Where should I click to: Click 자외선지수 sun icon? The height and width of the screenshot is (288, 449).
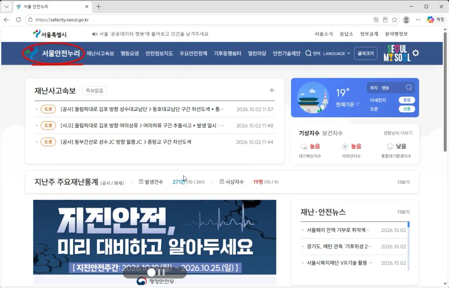[345, 147]
